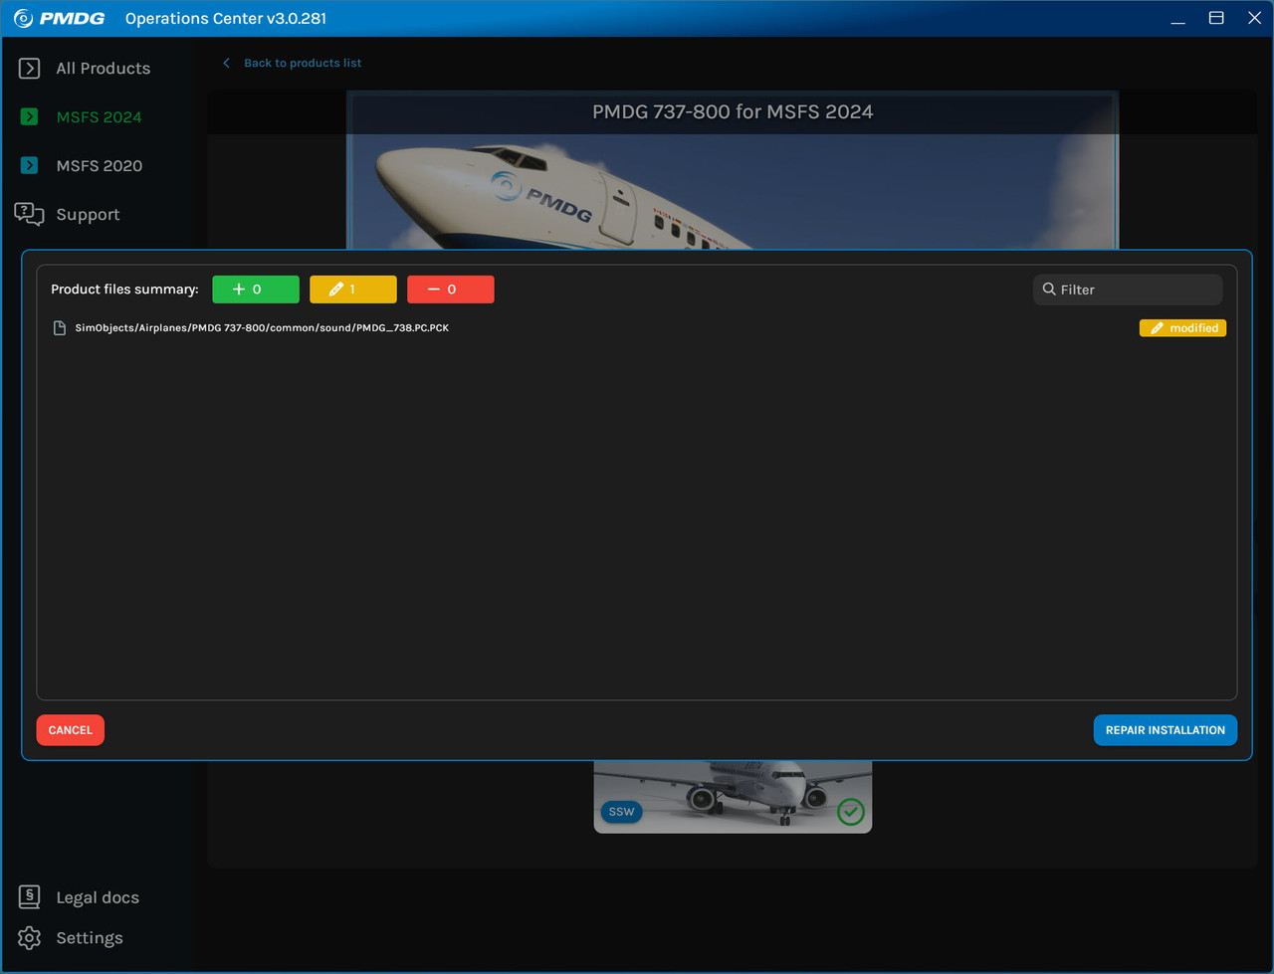Viewport: 1274px width, 974px height.
Task: Click the file icon beside PMDG_738.PC.PCK
Action: [x=60, y=328]
